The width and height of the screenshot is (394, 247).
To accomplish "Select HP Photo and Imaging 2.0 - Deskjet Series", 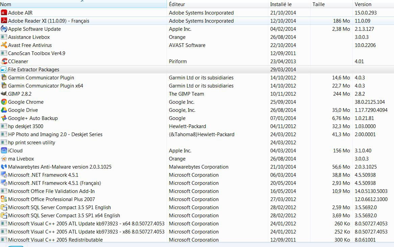I will pos(55,134).
